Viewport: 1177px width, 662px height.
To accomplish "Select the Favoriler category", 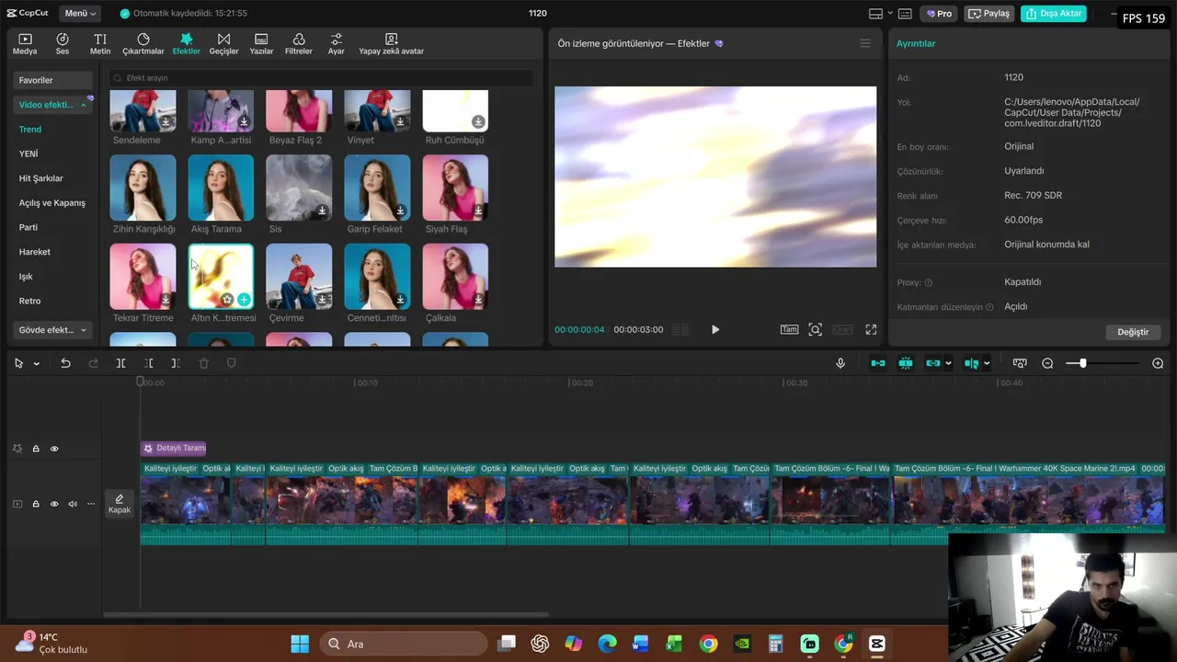I will tap(52, 80).
